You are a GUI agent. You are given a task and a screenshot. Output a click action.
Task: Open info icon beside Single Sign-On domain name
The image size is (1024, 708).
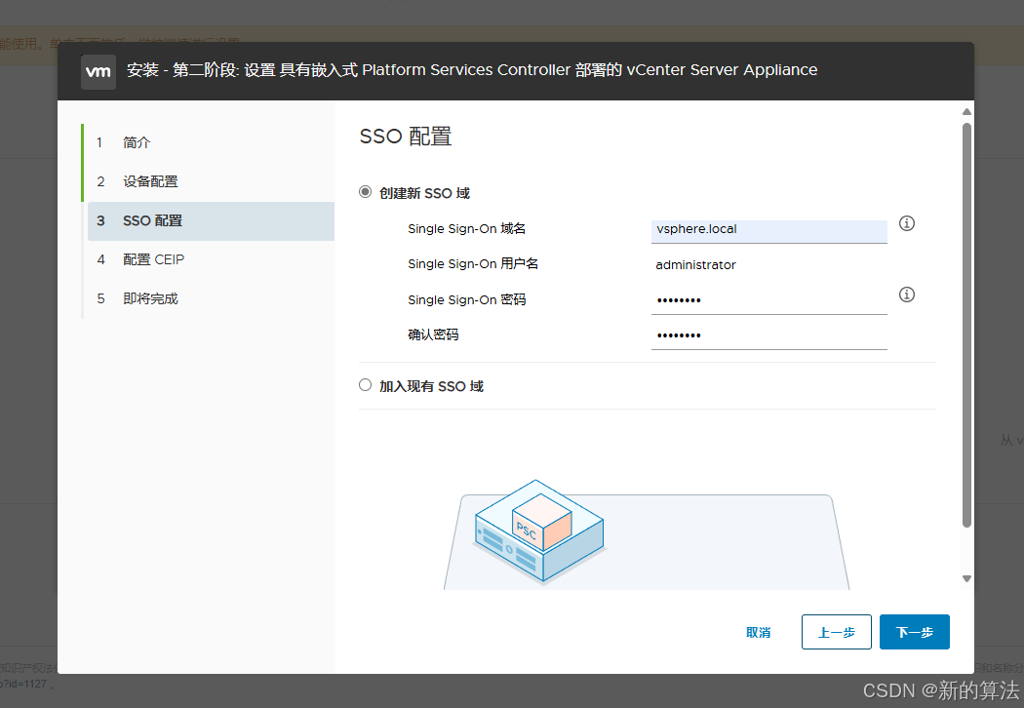pos(906,223)
